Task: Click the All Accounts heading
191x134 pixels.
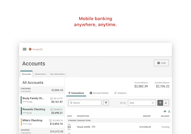Action: tap(33, 83)
